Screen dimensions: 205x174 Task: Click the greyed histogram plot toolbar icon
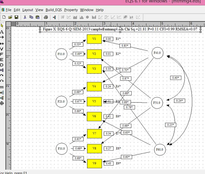point(82,17)
